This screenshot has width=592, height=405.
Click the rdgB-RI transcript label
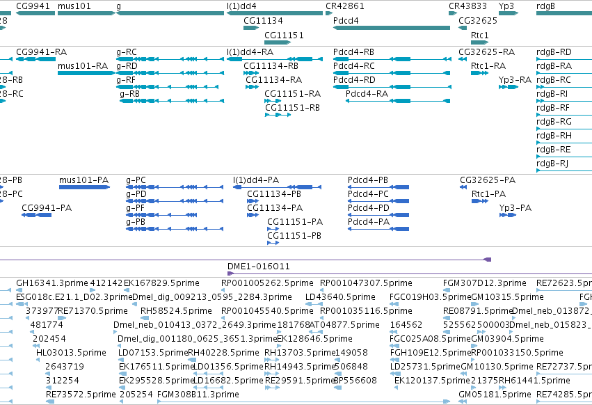coord(552,94)
